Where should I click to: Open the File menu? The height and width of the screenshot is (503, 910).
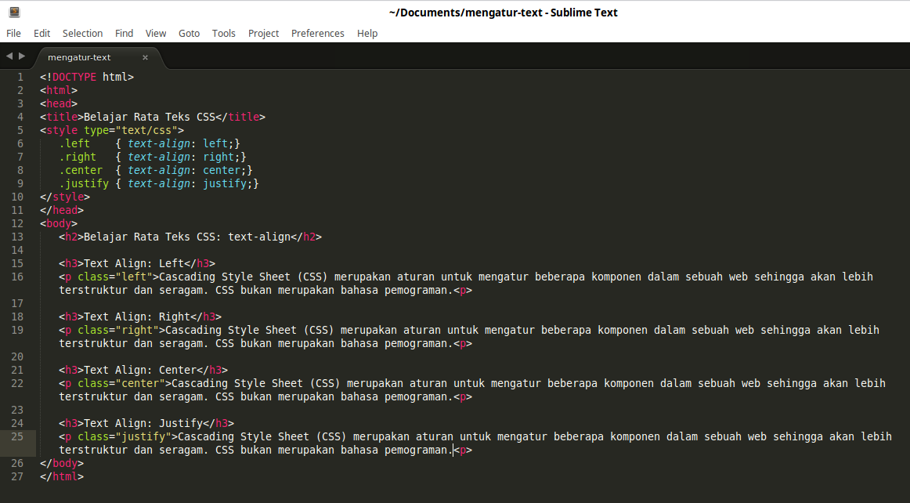point(13,33)
